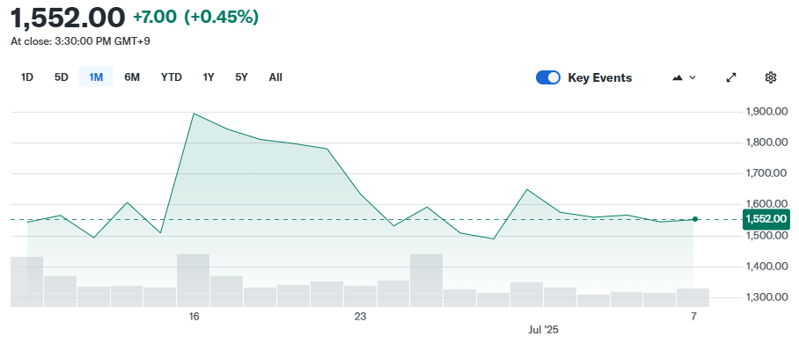Show year-to-date YTD range
Image resolution: width=799 pixels, height=344 pixels.
[172, 77]
